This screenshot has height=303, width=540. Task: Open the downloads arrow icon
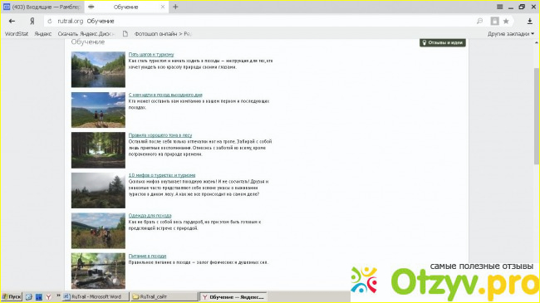click(x=529, y=21)
